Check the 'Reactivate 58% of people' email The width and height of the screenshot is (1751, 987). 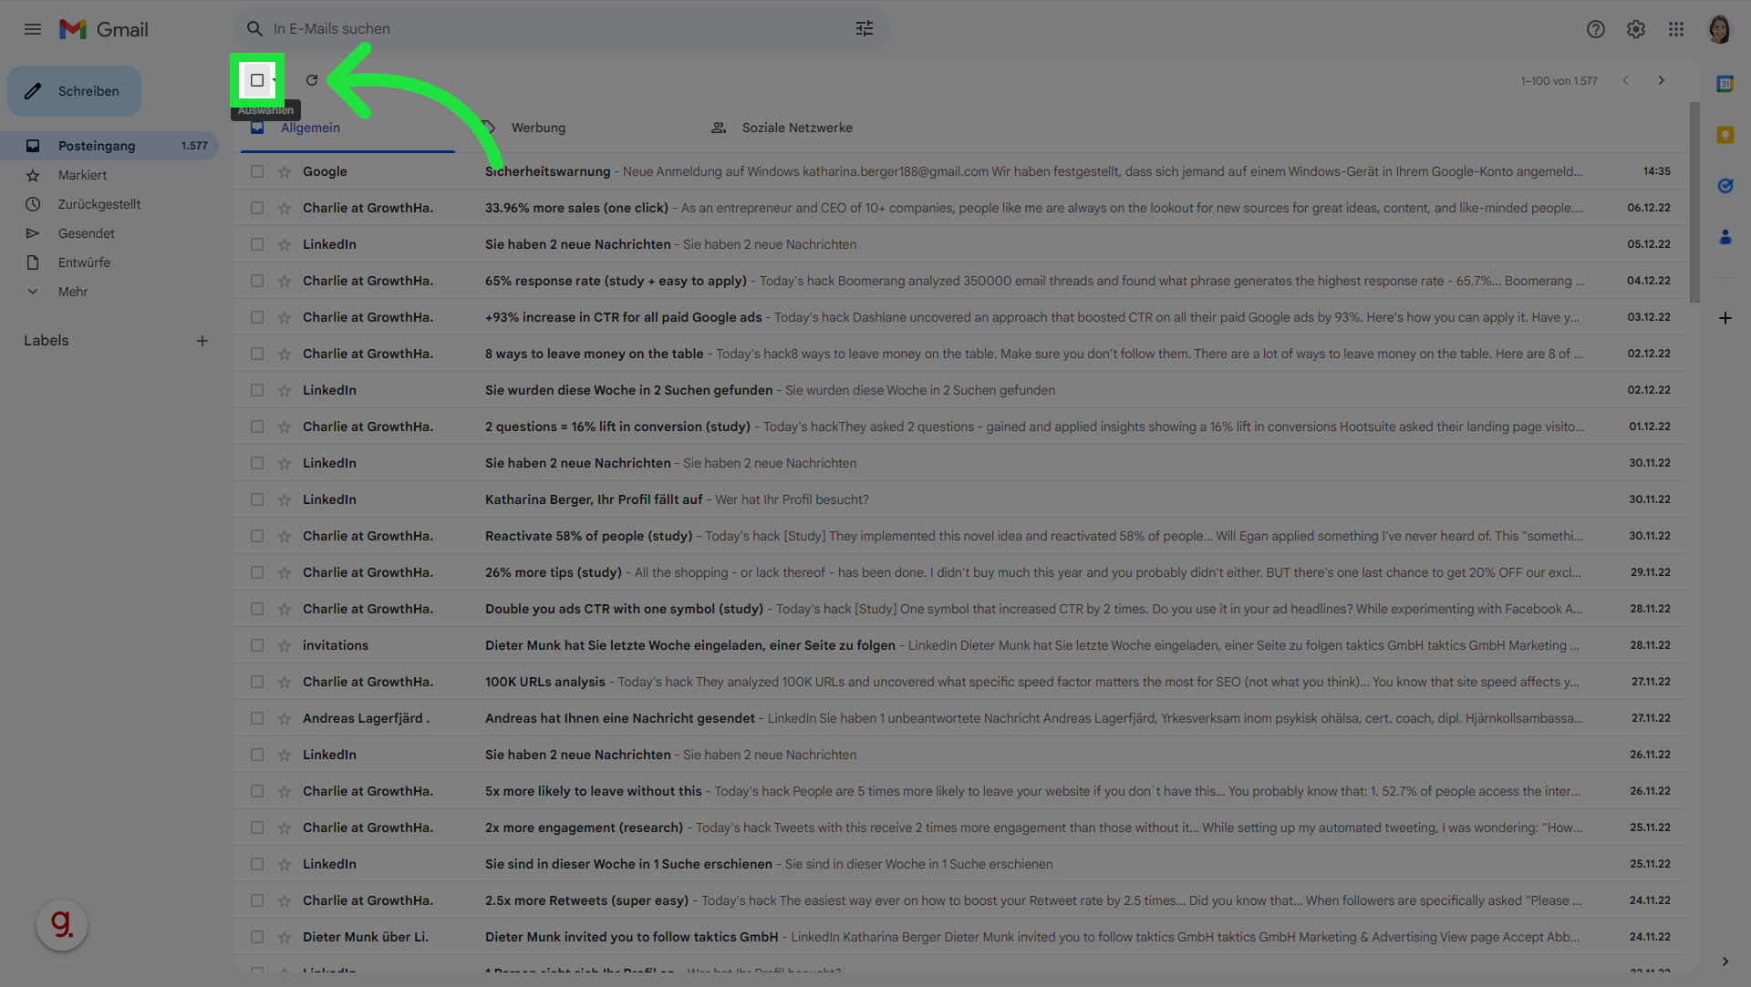pos(257,536)
